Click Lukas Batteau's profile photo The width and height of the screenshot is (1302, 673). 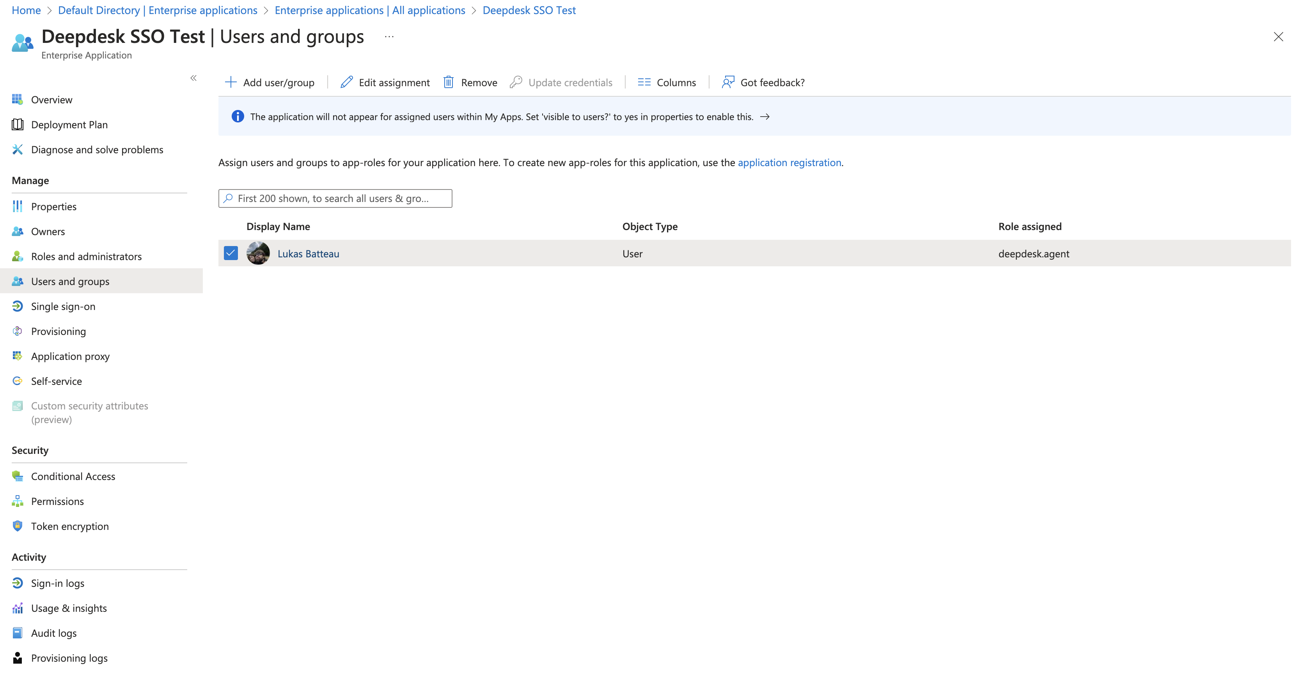click(x=258, y=253)
